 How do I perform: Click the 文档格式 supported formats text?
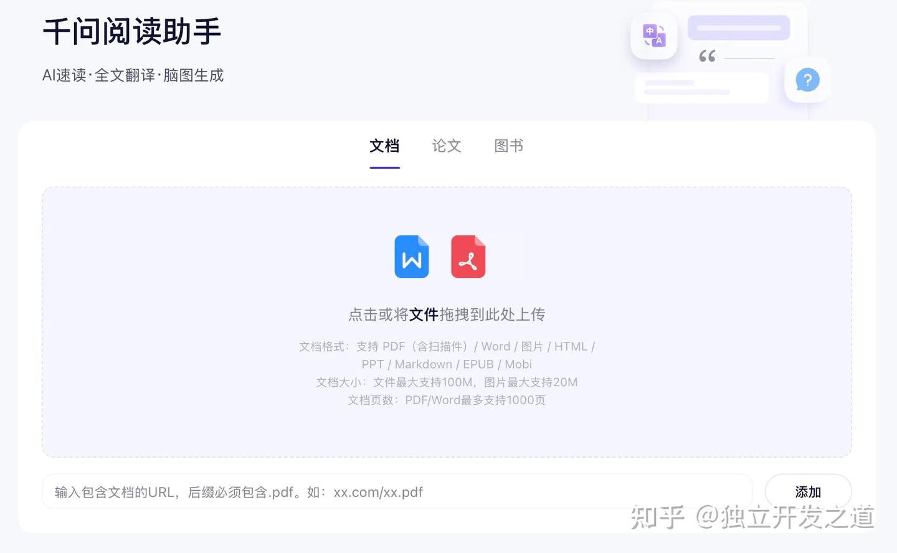pos(447,355)
